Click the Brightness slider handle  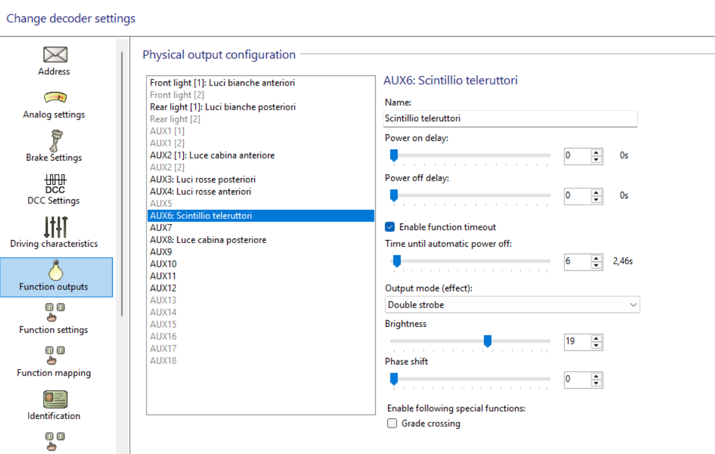[x=487, y=341]
